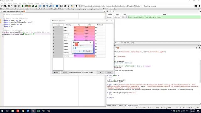Click the taskbar clock
The height and width of the screenshot is (113, 201).
coord(192,111)
